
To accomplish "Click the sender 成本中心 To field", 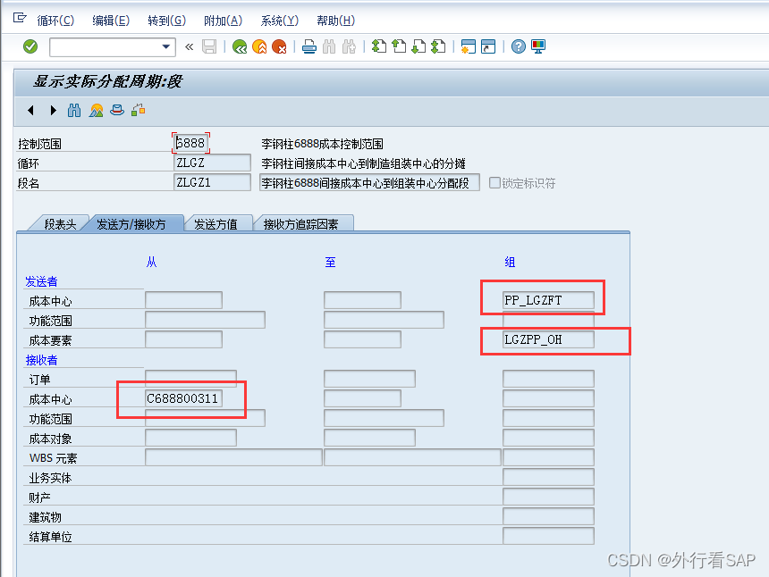I will point(362,300).
